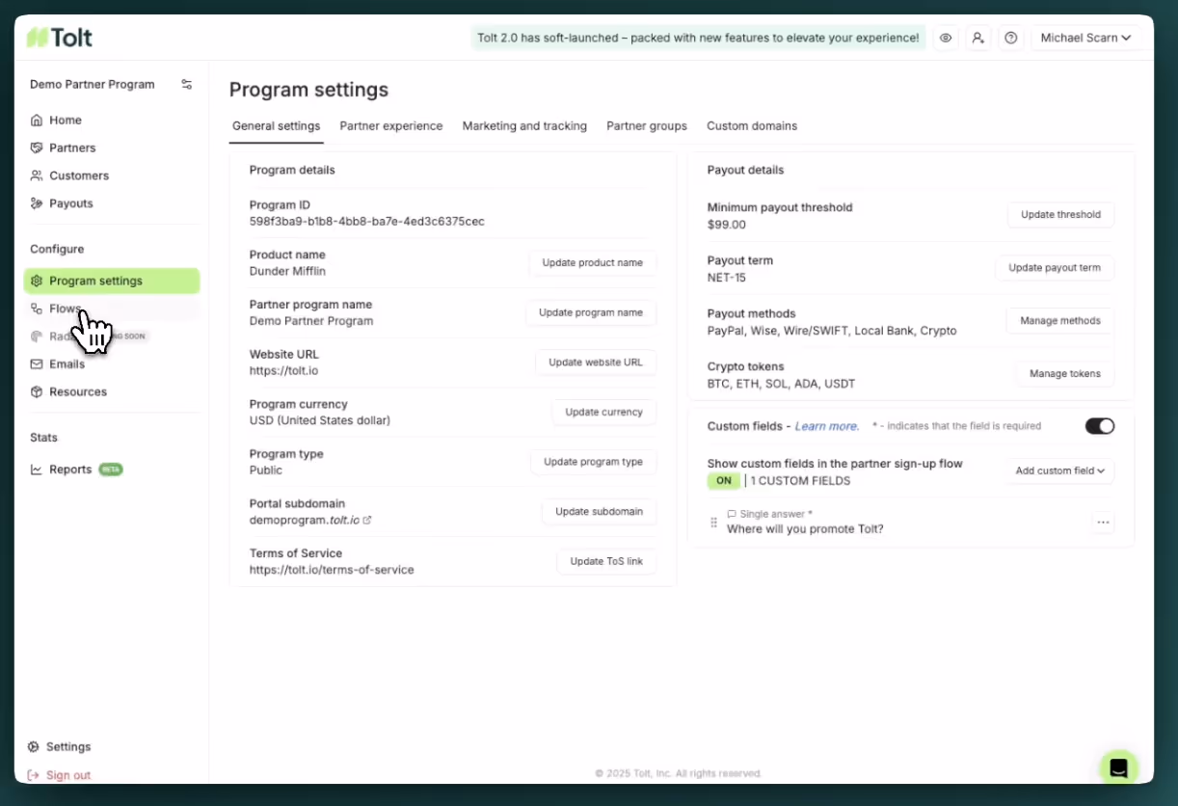Viewport: 1178px width, 806px height.
Task: Toggle the Custom fields switch
Action: pos(1100,426)
